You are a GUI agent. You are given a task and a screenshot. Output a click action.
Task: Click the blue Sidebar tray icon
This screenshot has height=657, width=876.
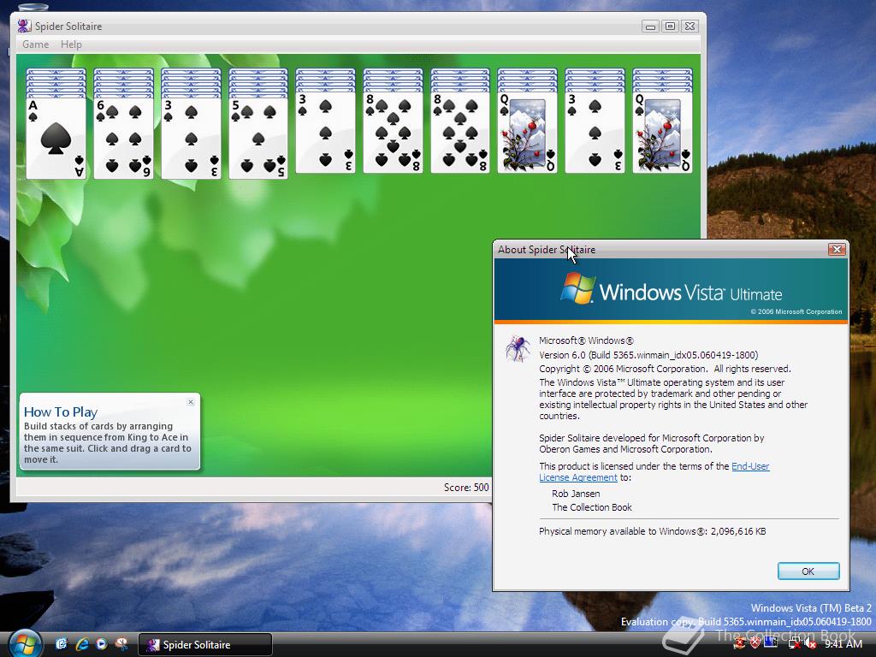click(771, 643)
